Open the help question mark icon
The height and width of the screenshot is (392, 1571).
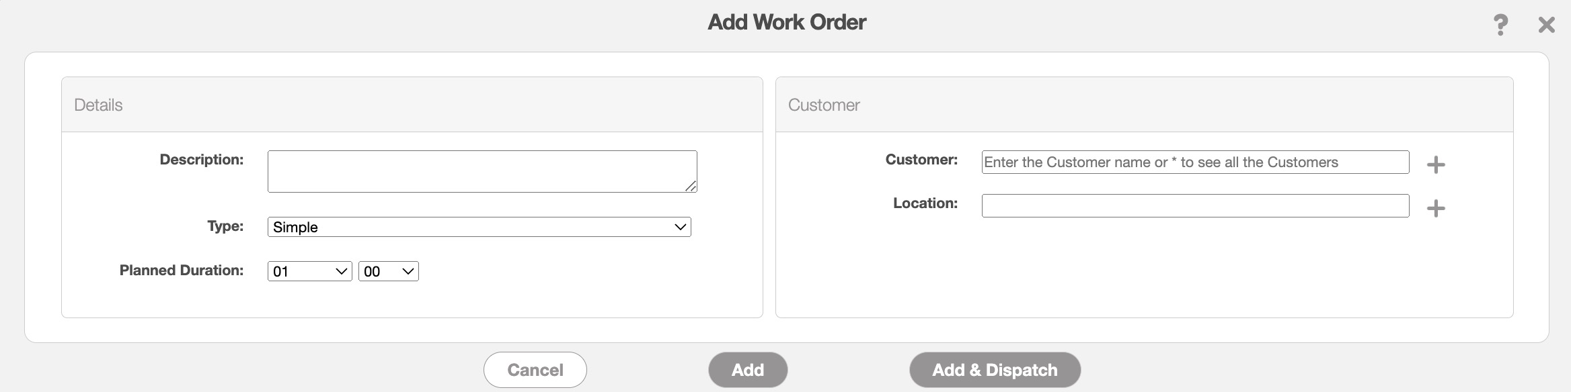coord(1500,26)
